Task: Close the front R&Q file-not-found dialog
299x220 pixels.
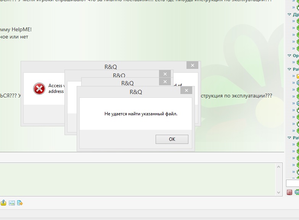Action: click(186, 91)
